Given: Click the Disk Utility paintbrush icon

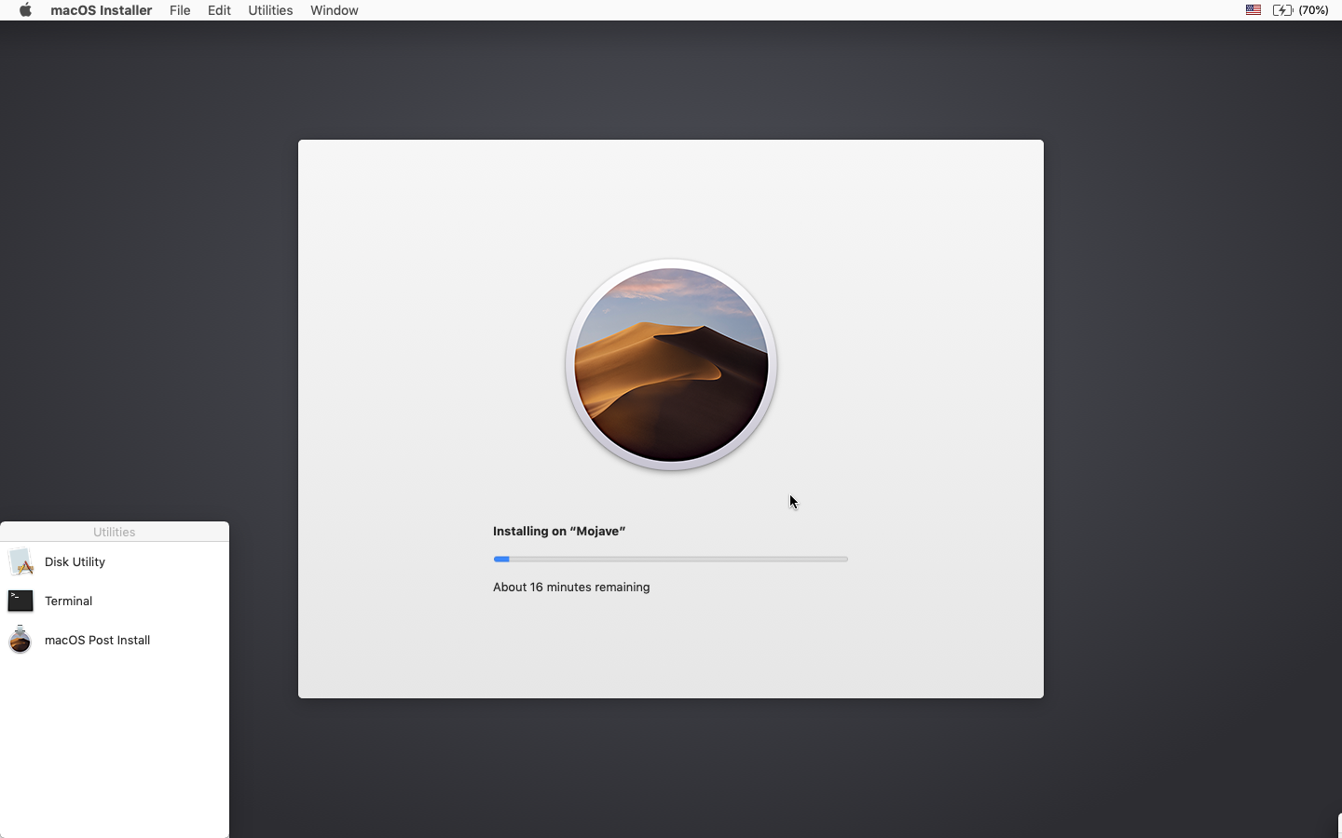Looking at the screenshot, I should pos(20,561).
